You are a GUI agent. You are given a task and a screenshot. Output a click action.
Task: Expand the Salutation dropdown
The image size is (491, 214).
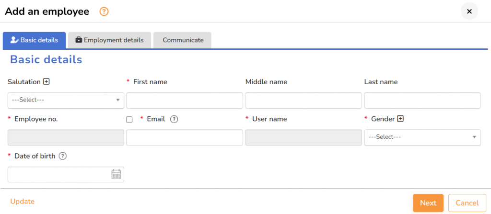coord(66,100)
